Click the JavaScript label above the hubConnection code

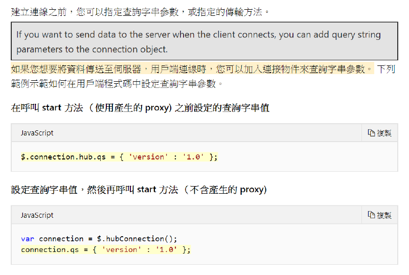(x=37, y=215)
